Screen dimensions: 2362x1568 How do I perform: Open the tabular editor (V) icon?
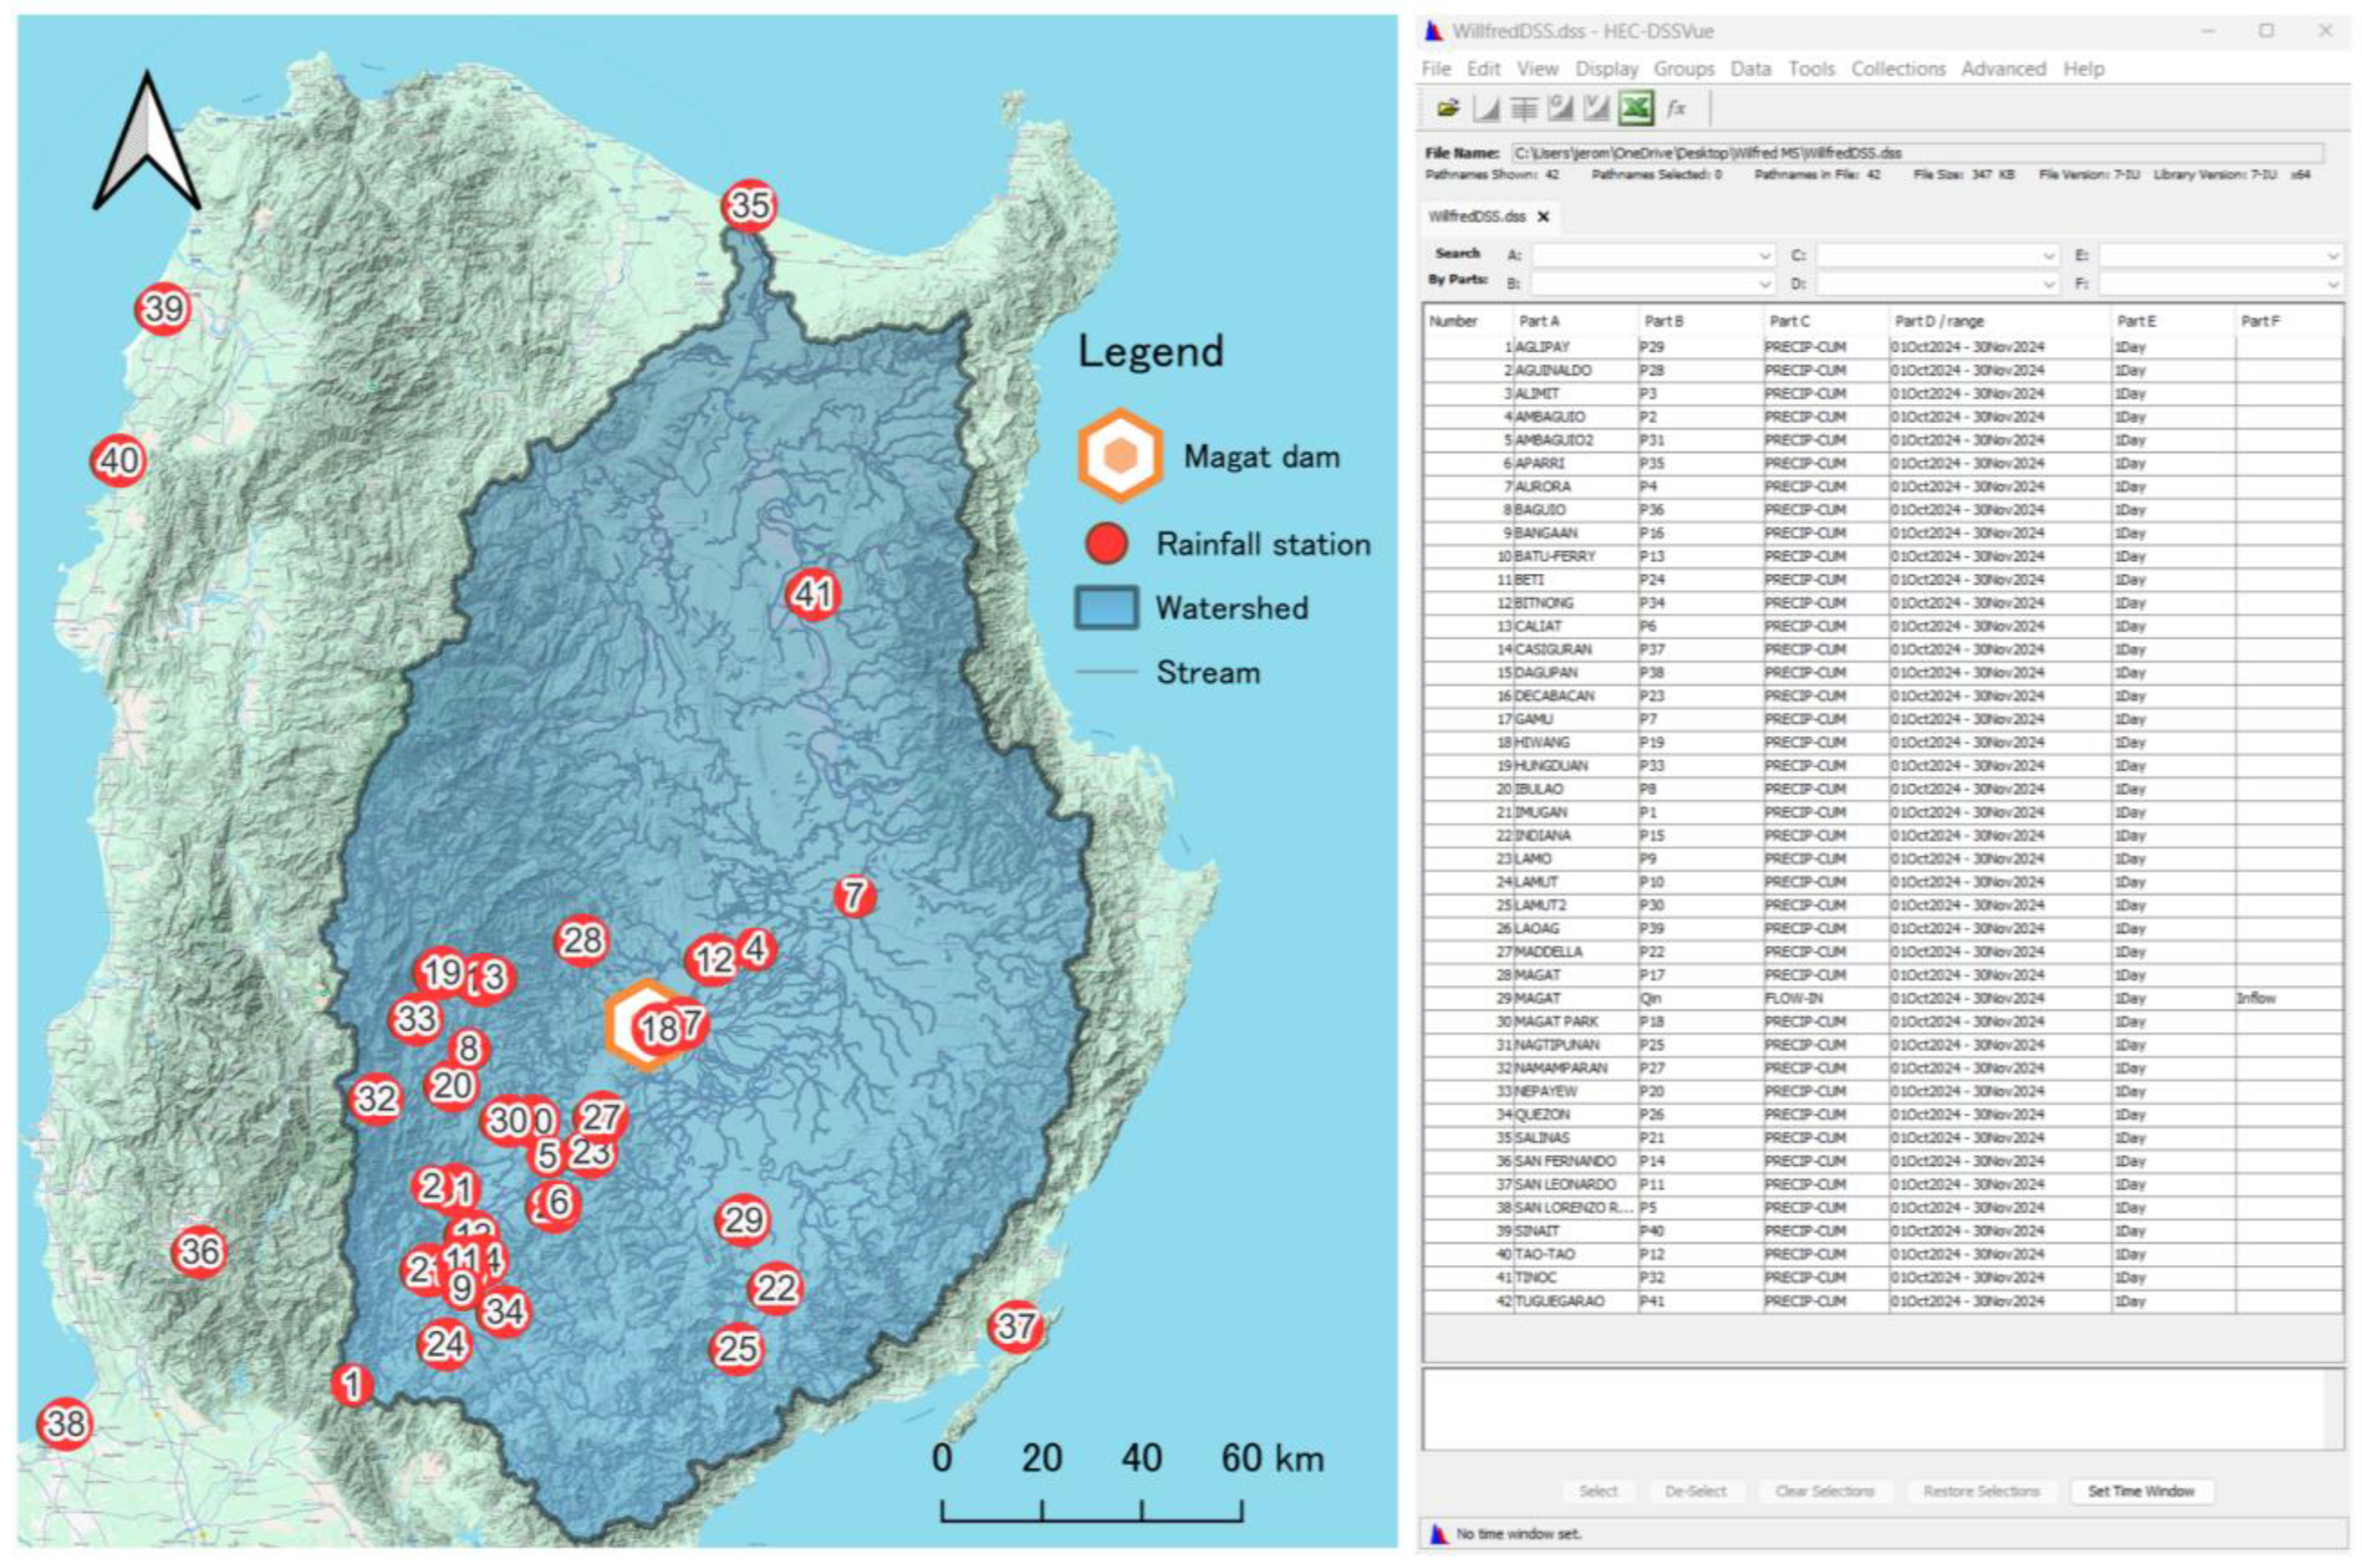pyautogui.click(x=1597, y=109)
